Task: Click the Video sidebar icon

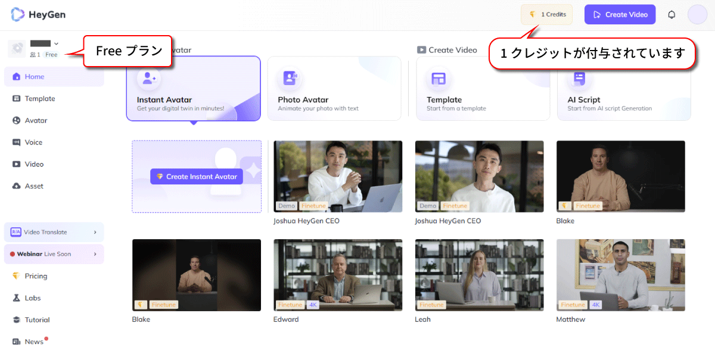Action: (17, 164)
